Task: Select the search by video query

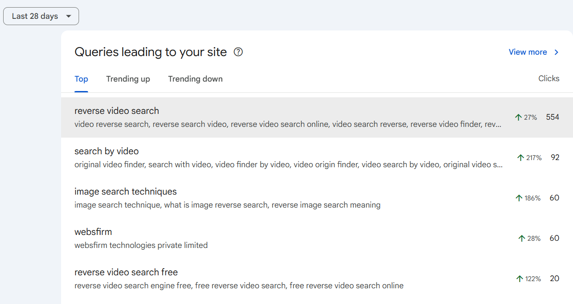Action: [106, 151]
